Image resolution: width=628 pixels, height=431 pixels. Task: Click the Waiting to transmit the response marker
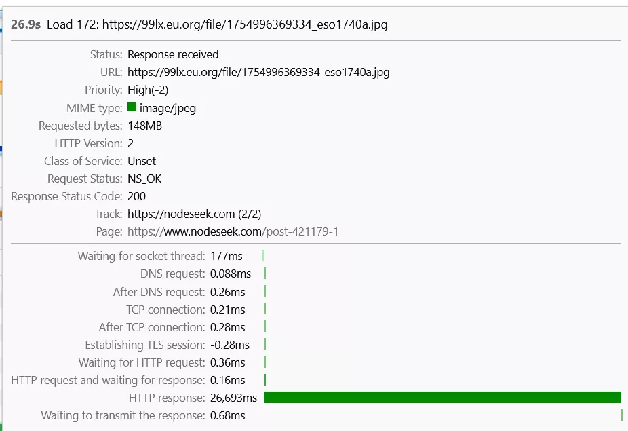[x=622, y=415]
